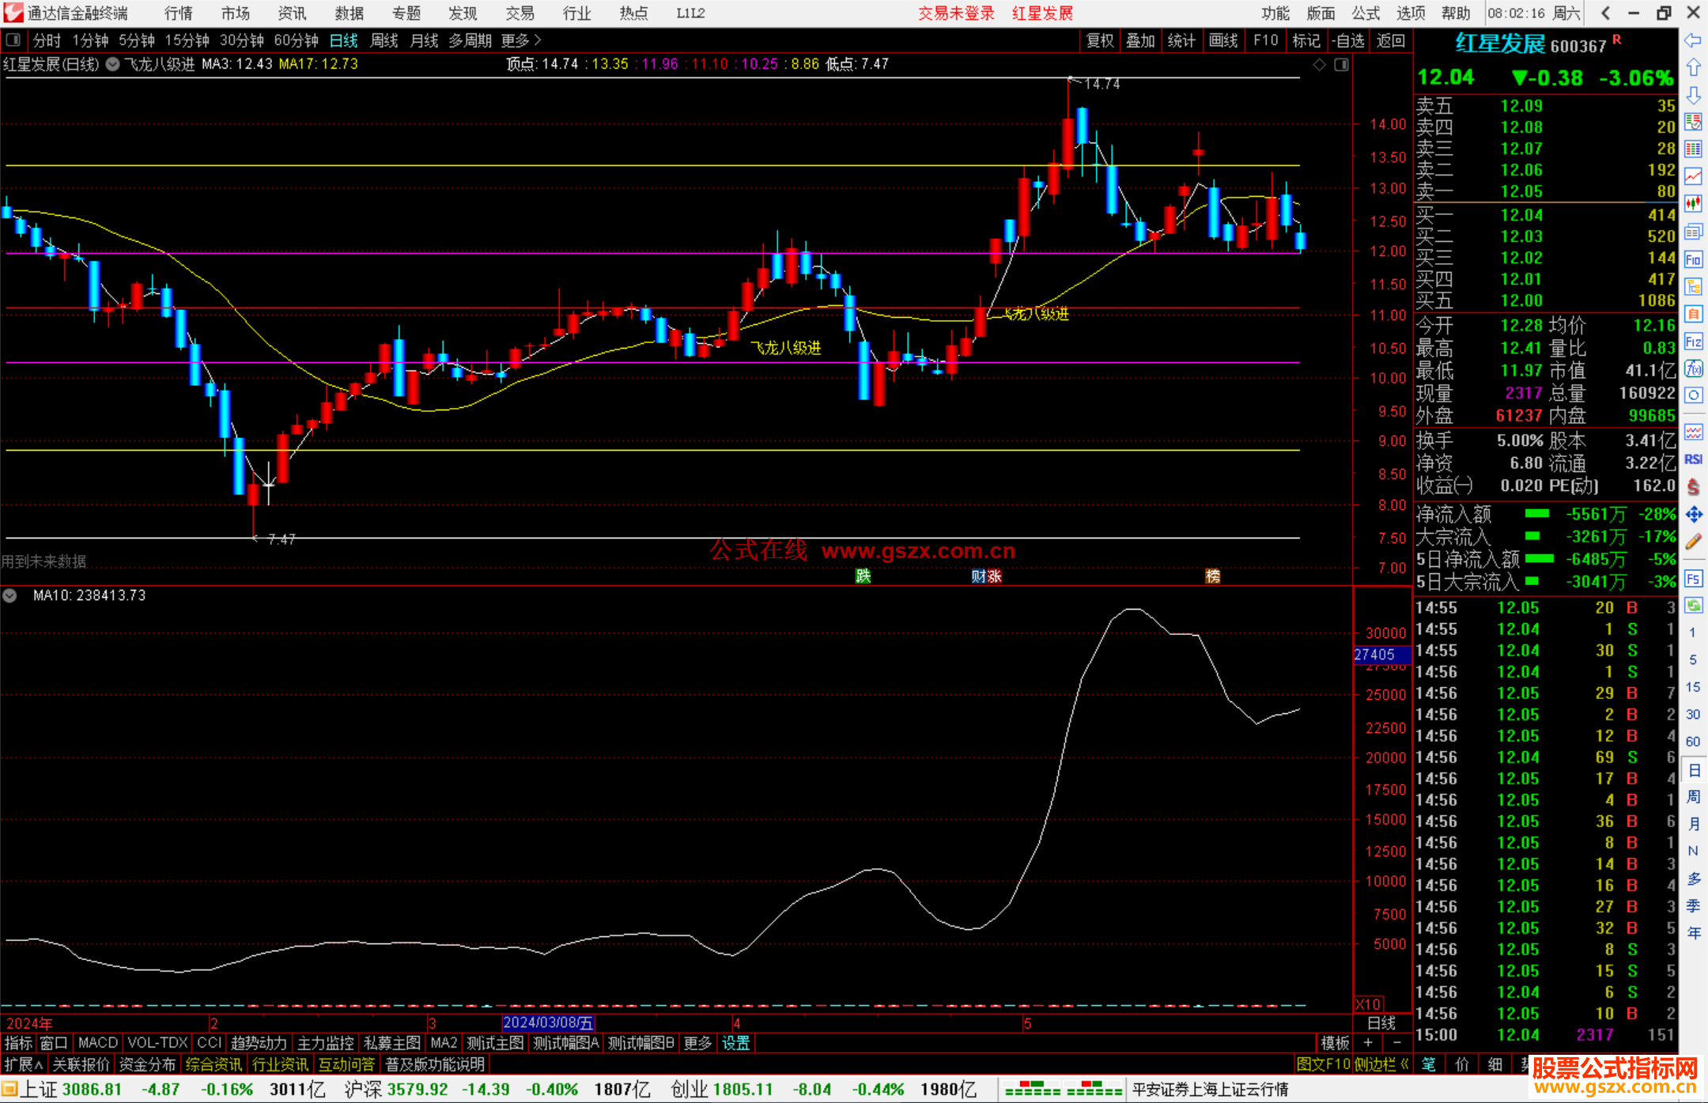Screen dimensions: 1708x1103
Task: Select the pencil drawing tool icon
Action: [1693, 542]
